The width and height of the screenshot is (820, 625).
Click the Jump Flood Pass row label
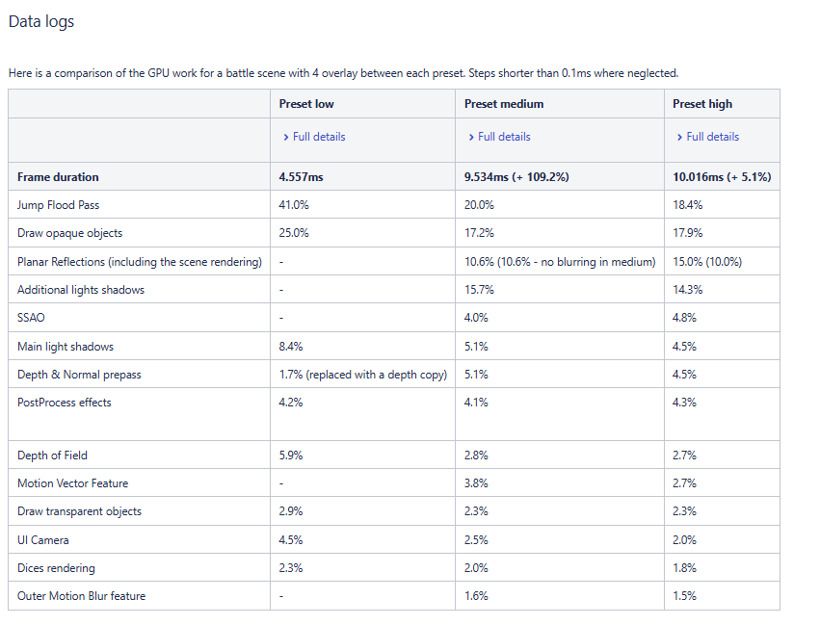pyautogui.click(x=58, y=204)
